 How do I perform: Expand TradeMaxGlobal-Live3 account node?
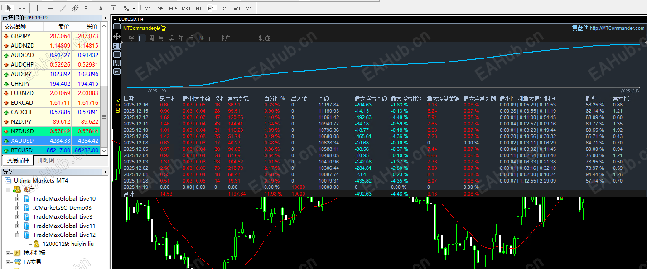click(x=17, y=216)
